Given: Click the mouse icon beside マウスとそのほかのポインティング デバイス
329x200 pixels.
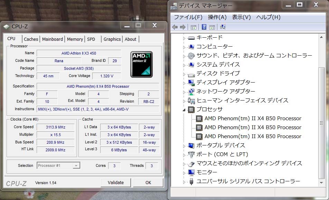Looking at the screenshot, I should 191,164.
